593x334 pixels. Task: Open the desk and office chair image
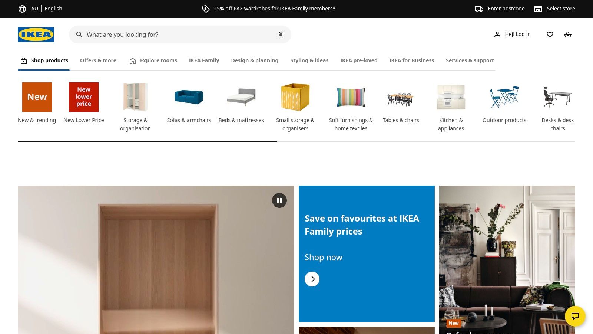click(x=558, y=97)
